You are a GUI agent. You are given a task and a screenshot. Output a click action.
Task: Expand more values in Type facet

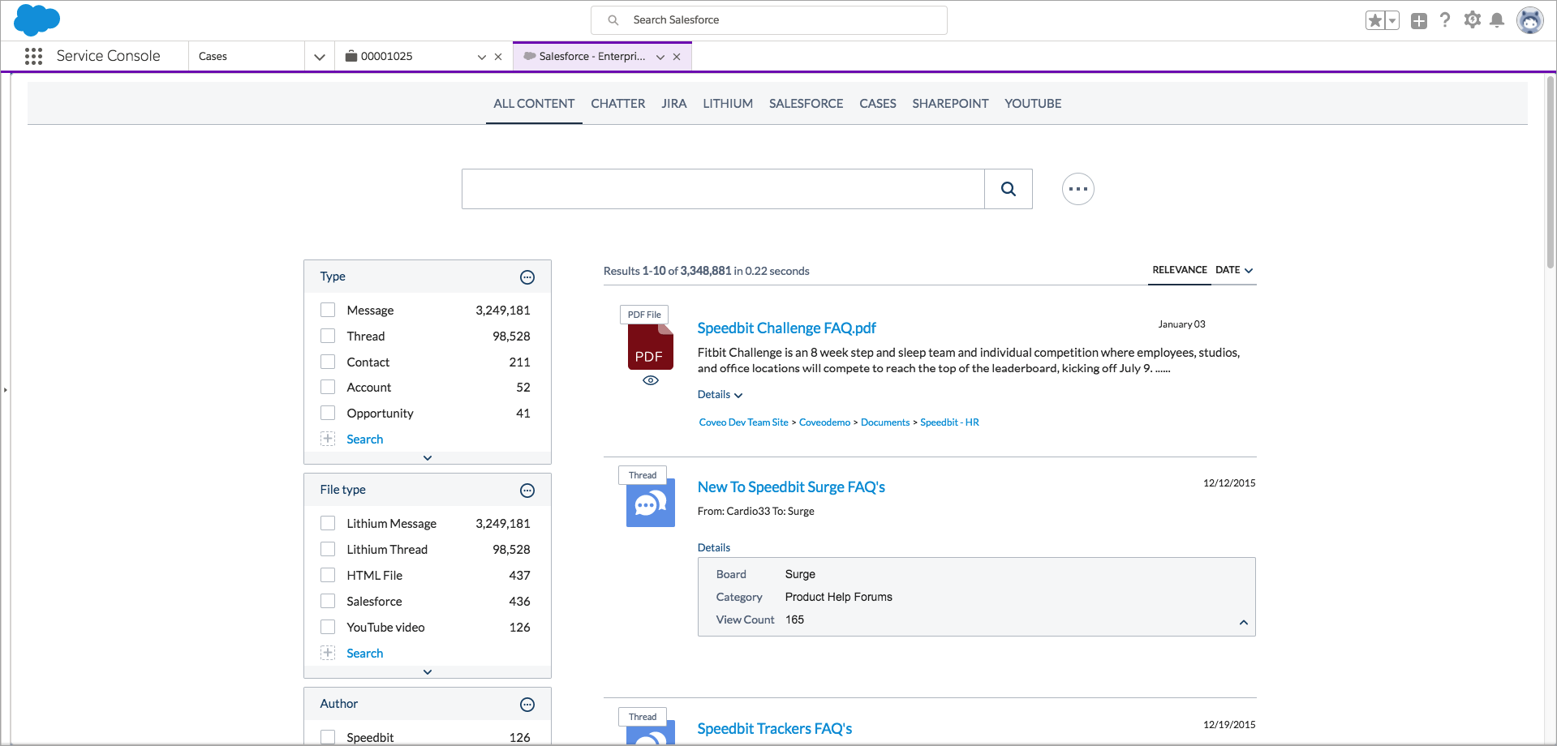tap(428, 458)
